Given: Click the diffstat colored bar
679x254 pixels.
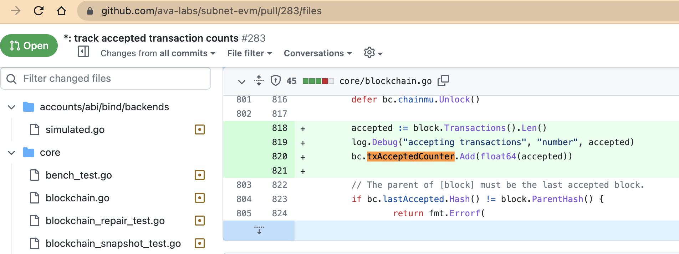Looking at the screenshot, I should [x=318, y=81].
